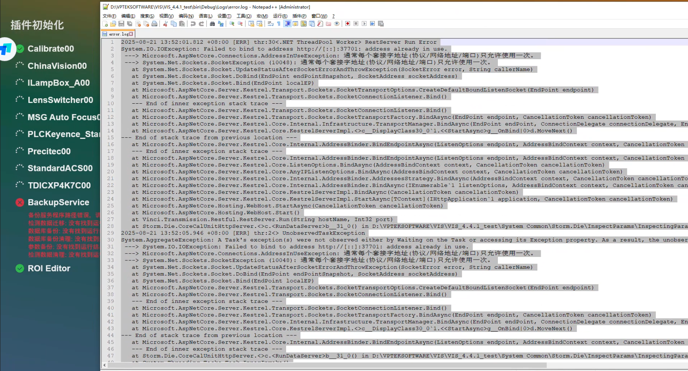Open Find with the binoculars icon
Image resolution: width=688 pixels, height=371 pixels.
tap(212, 24)
